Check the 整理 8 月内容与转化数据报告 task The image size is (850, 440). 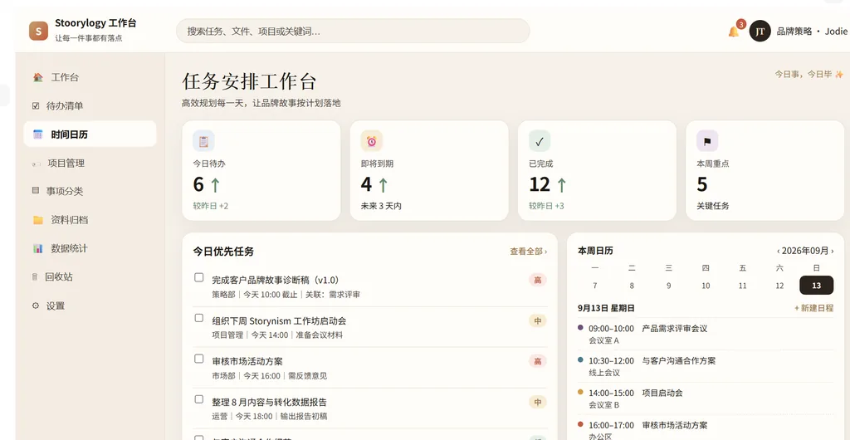point(199,399)
